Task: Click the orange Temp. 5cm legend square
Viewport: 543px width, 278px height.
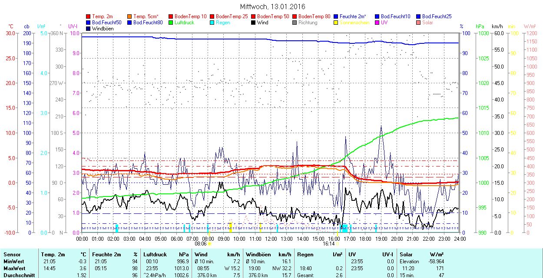Action: tap(130, 16)
